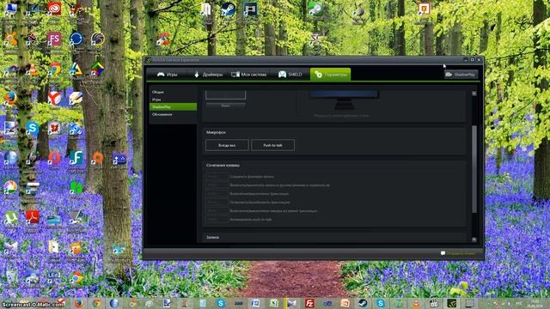Open the VLC cone desktop shortcut
The height and width of the screenshot is (309, 550).
point(33,70)
